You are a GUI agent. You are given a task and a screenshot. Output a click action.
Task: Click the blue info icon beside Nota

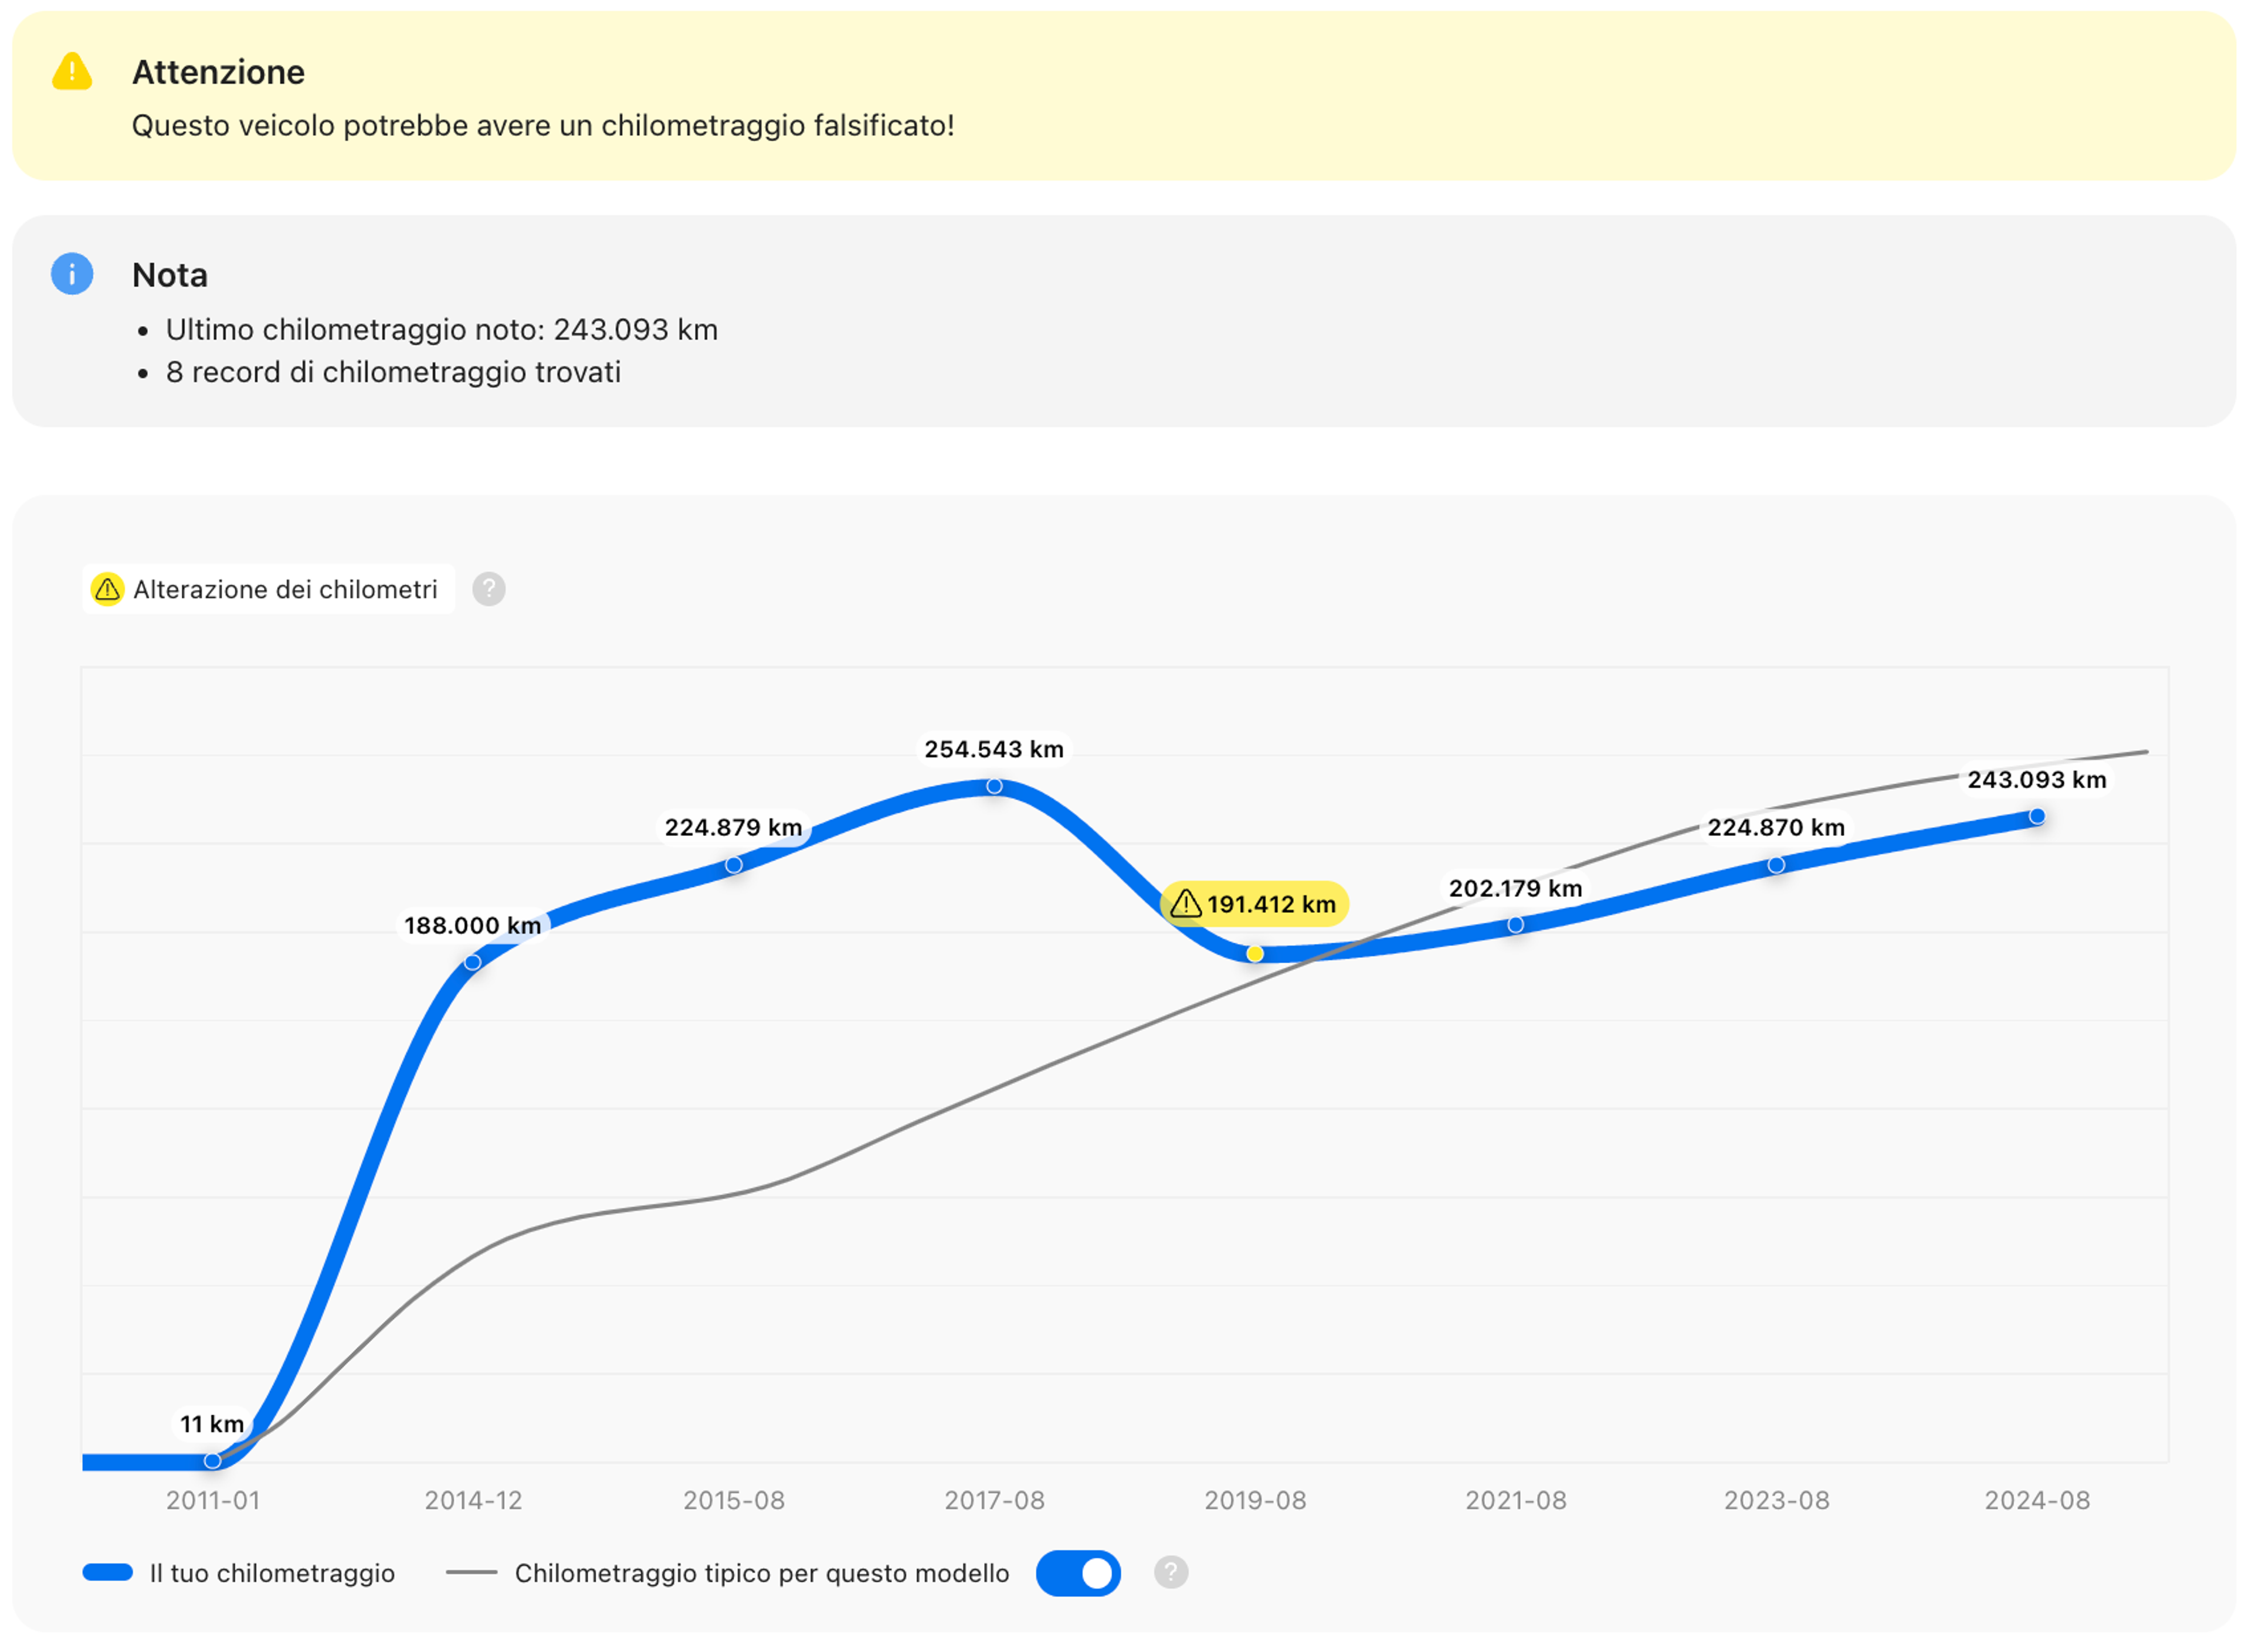tap(72, 274)
